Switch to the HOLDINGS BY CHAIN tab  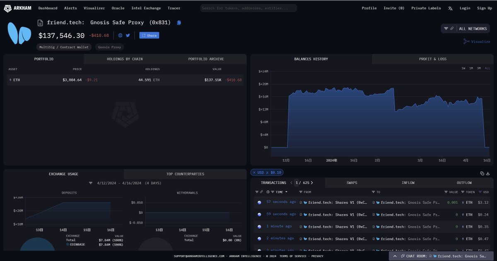point(125,59)
